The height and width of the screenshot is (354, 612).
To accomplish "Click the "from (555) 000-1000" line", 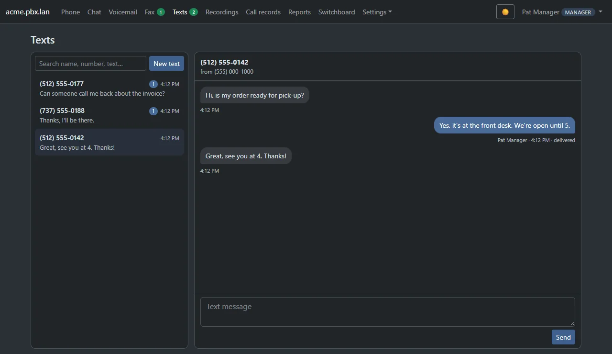I will (x=227, y=72).
